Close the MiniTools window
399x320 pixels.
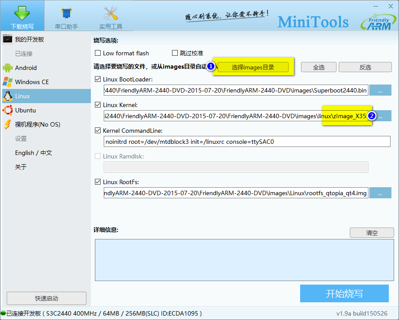pos(391,6)
